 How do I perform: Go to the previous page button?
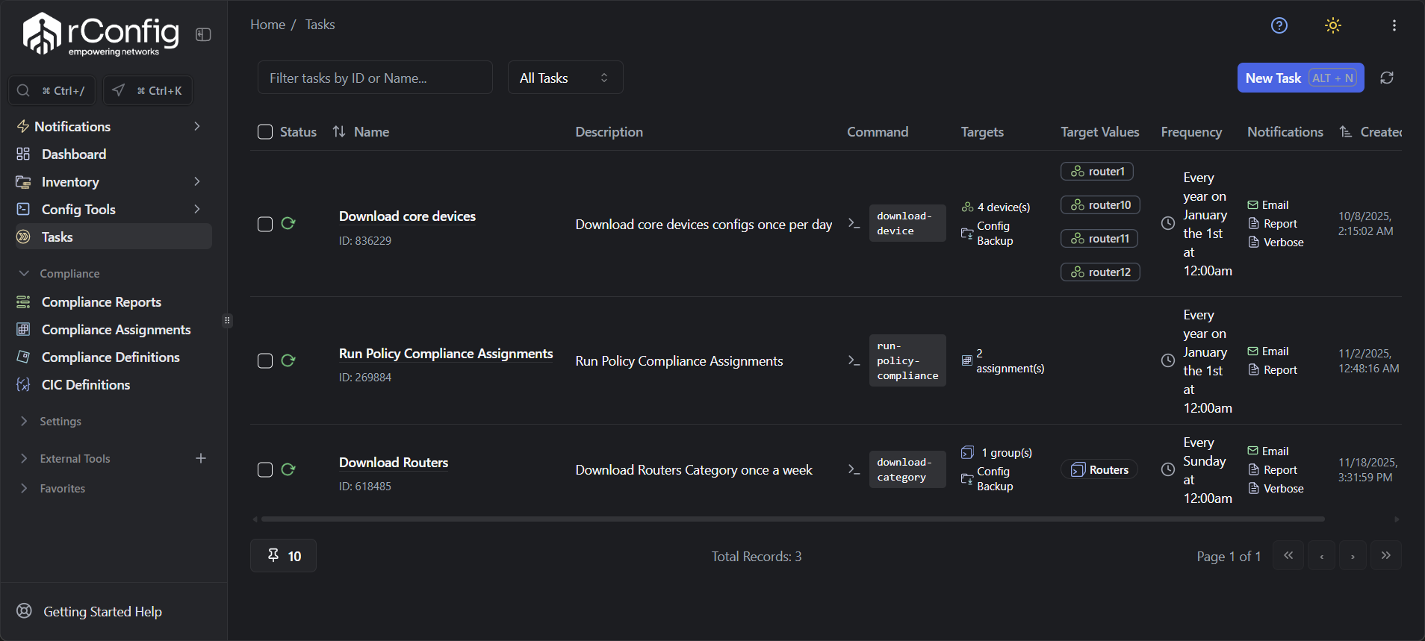coord(1321,555)
